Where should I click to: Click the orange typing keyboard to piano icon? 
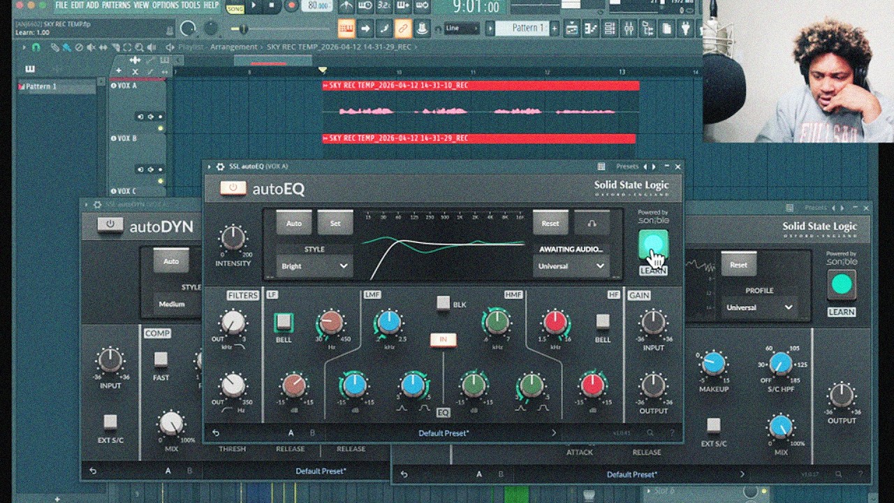[346, 29]
